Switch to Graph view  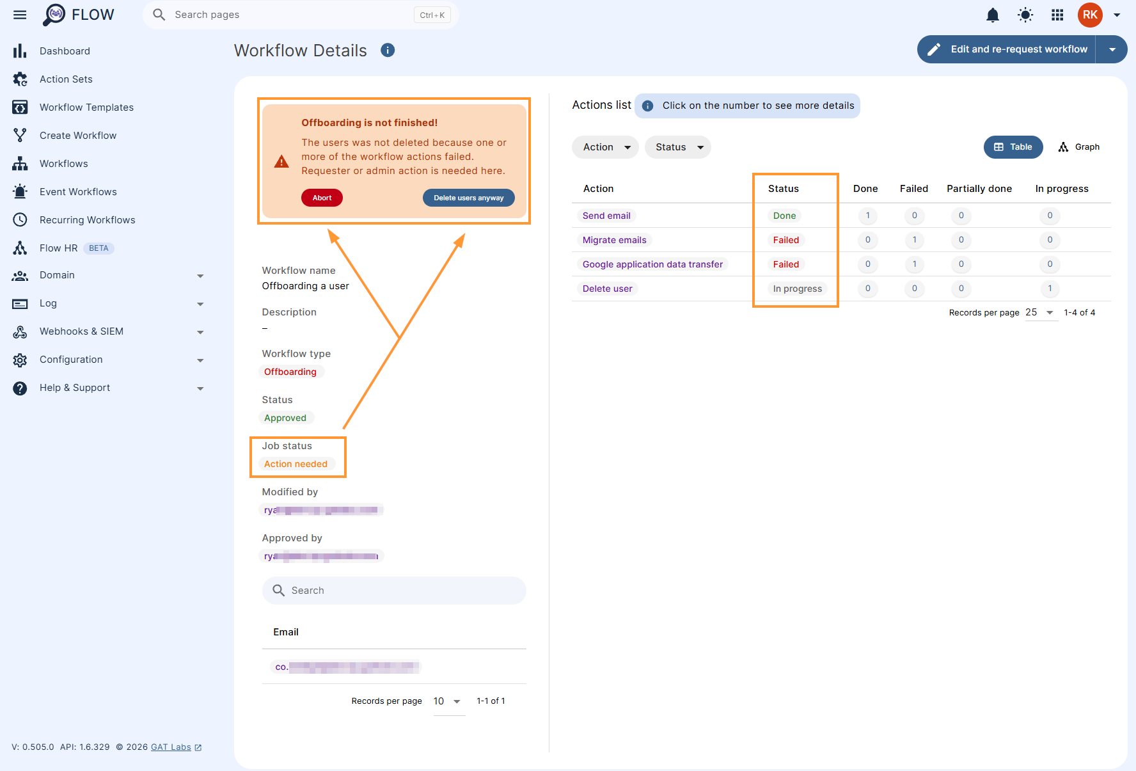click(1079, 147)
